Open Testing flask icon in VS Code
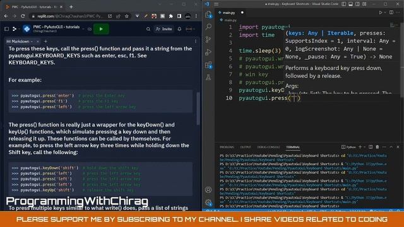Viewport: 404px width, 227px height. pos(208,77)
